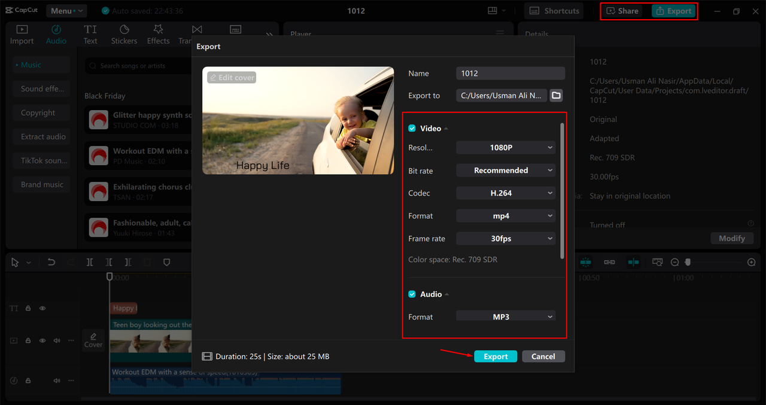Click Glitter happy synth song icon
Screen dimensions: 766x405
coord(99,120)
